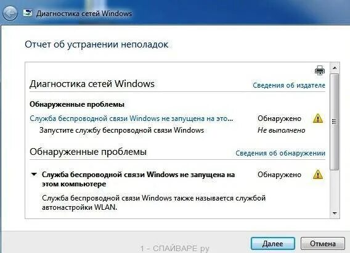
Task: Click the network diagnostics title bar icon
Action: coord(28,13)
